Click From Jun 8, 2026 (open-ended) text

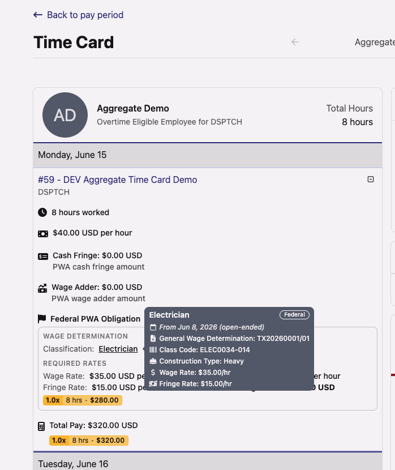[212, 327]
